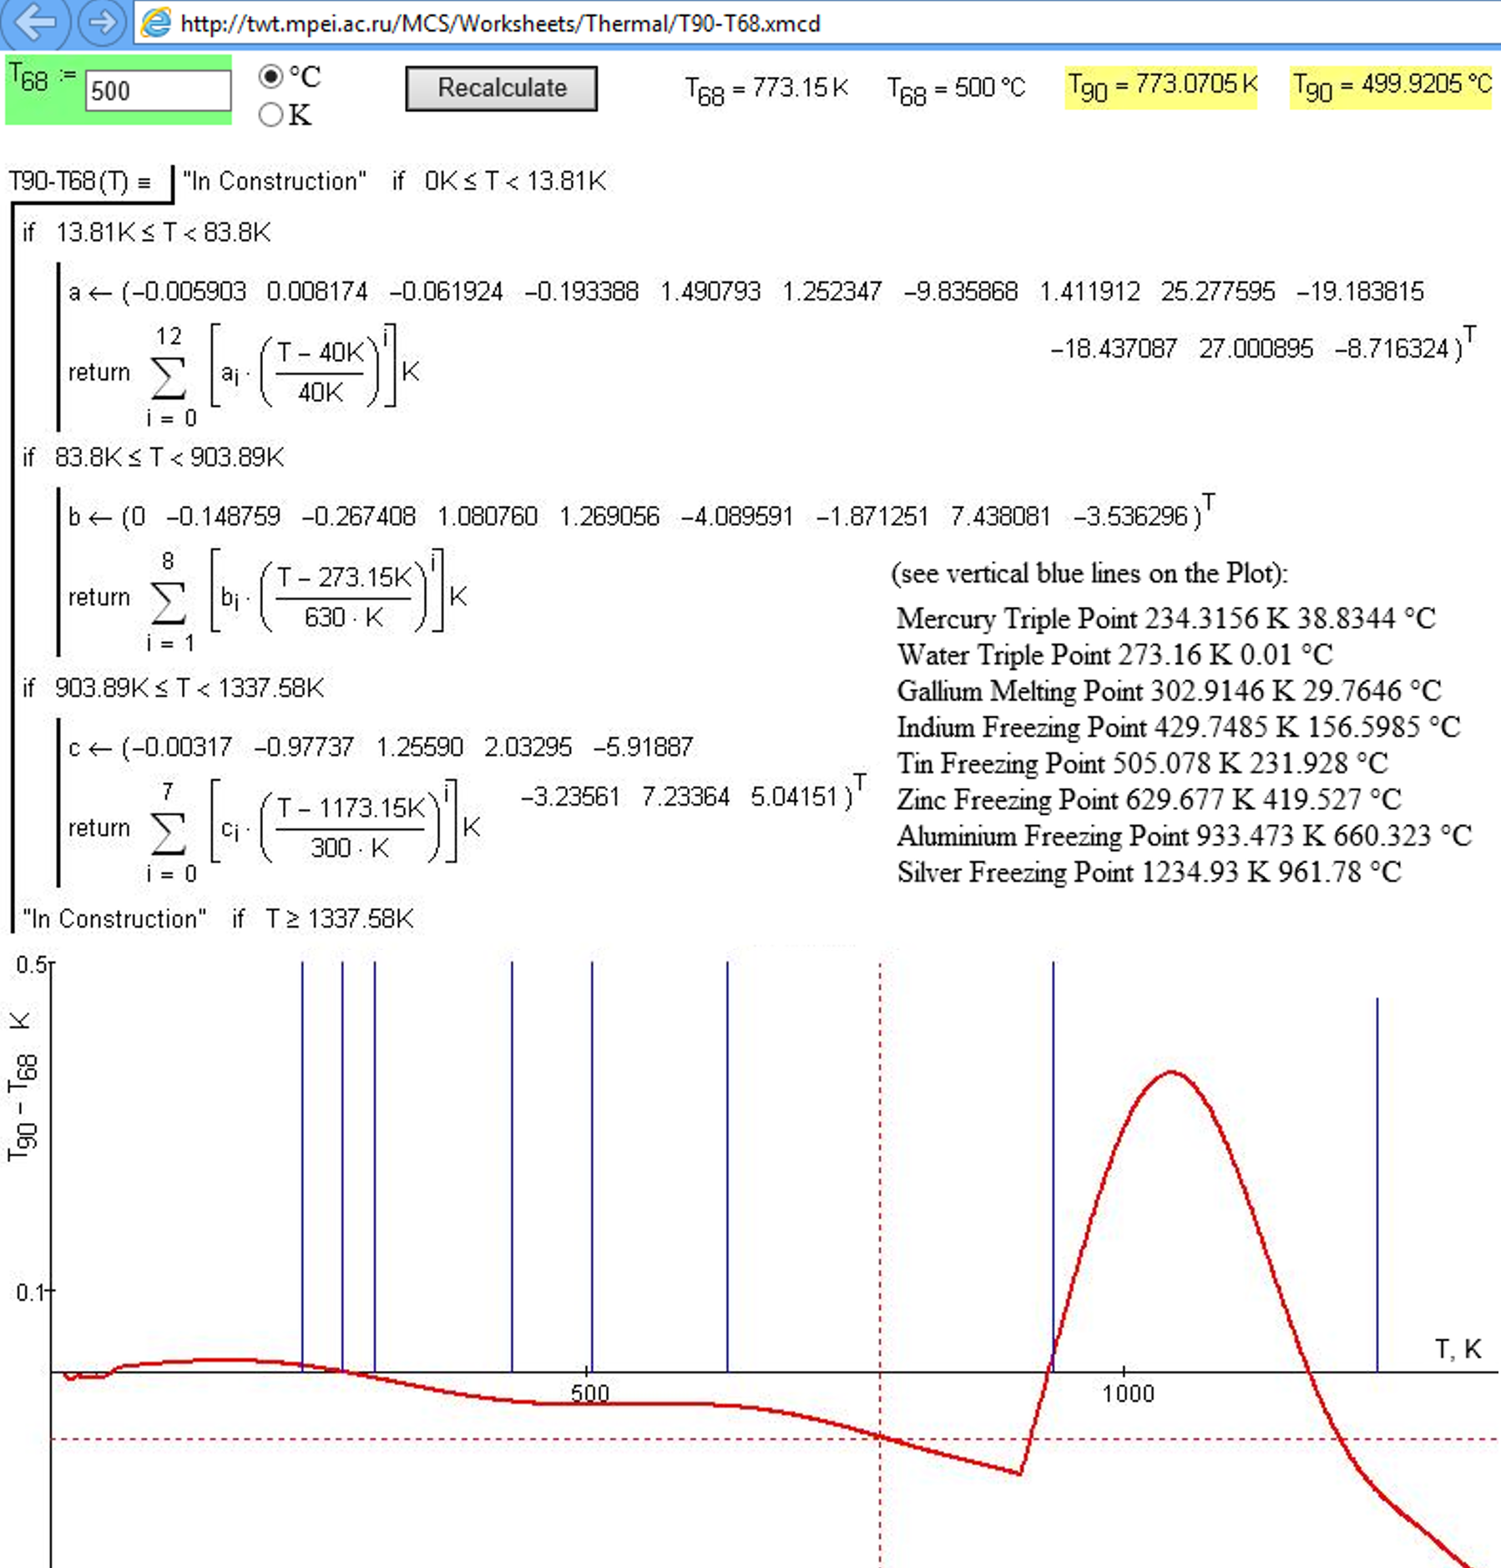Click the 500 tick label on the T axis
The height and width of the screenshot is (1568, 1501).
pos(589,1393)
